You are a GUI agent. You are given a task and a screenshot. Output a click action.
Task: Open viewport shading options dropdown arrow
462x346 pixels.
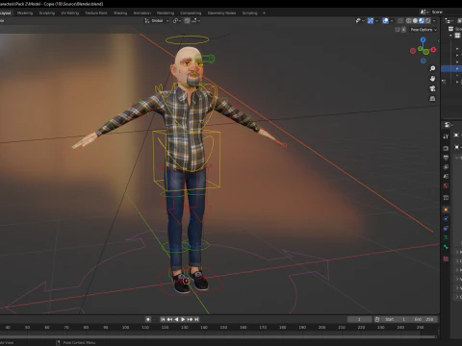click(434, 20)
